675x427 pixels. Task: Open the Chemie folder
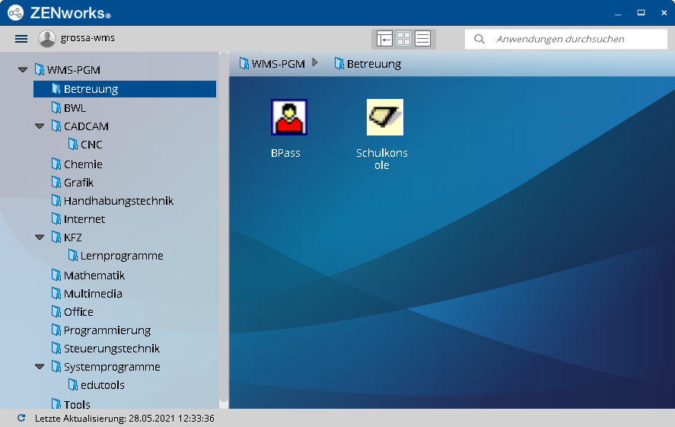(x=77, y=164)
